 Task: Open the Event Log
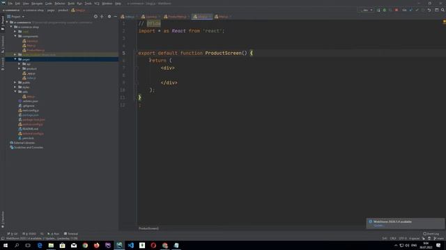pos(431,234)
